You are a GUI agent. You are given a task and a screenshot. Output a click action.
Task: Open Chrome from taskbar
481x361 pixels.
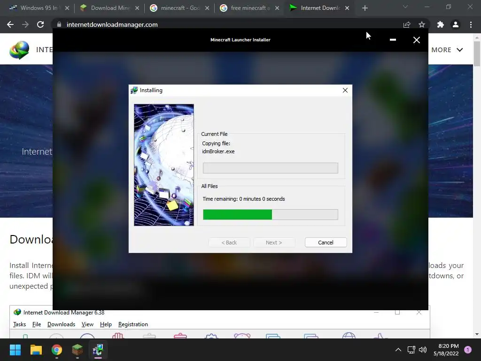57,350
